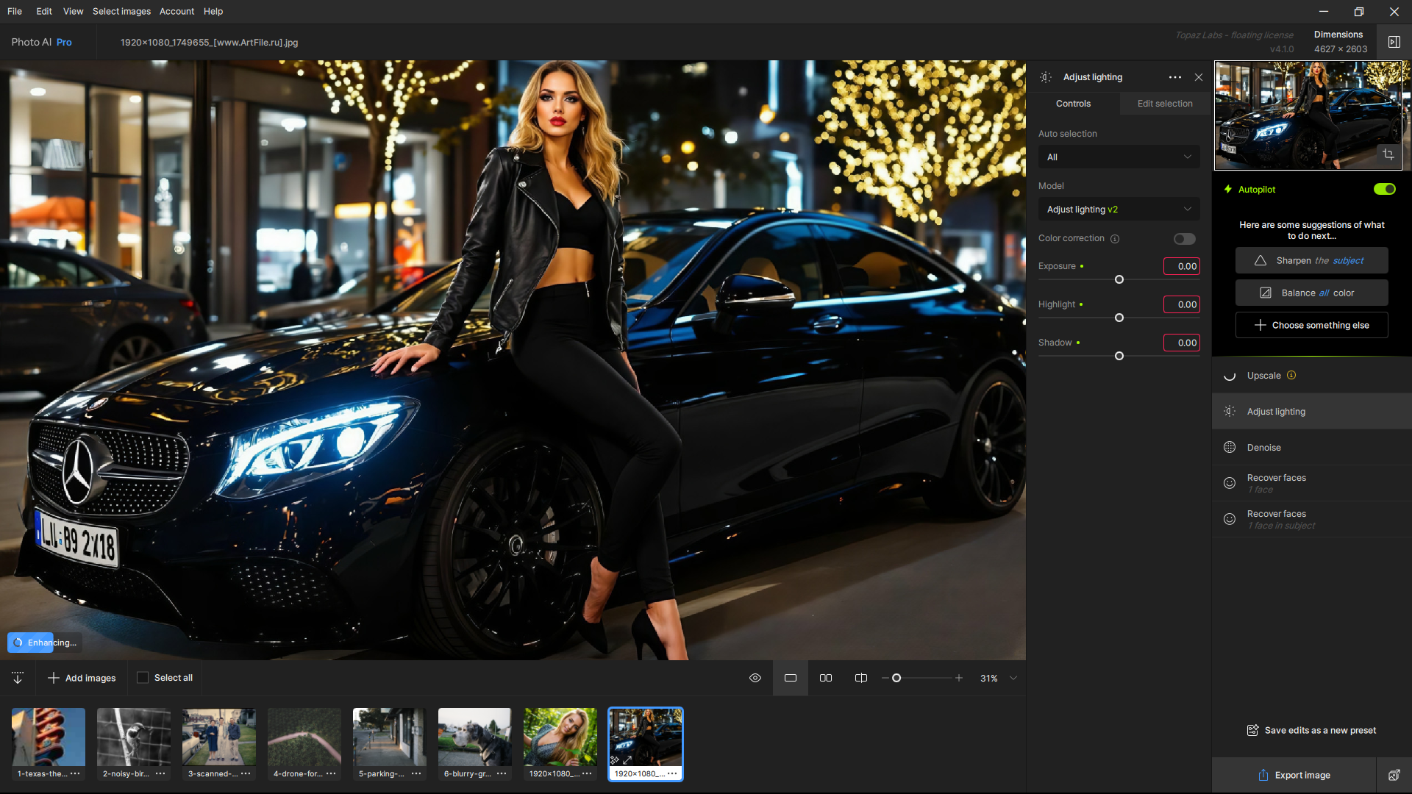The height and width of the screenshot is (794, 1412).
Task: Click Export image button
Action: [x=1294, y=775]
